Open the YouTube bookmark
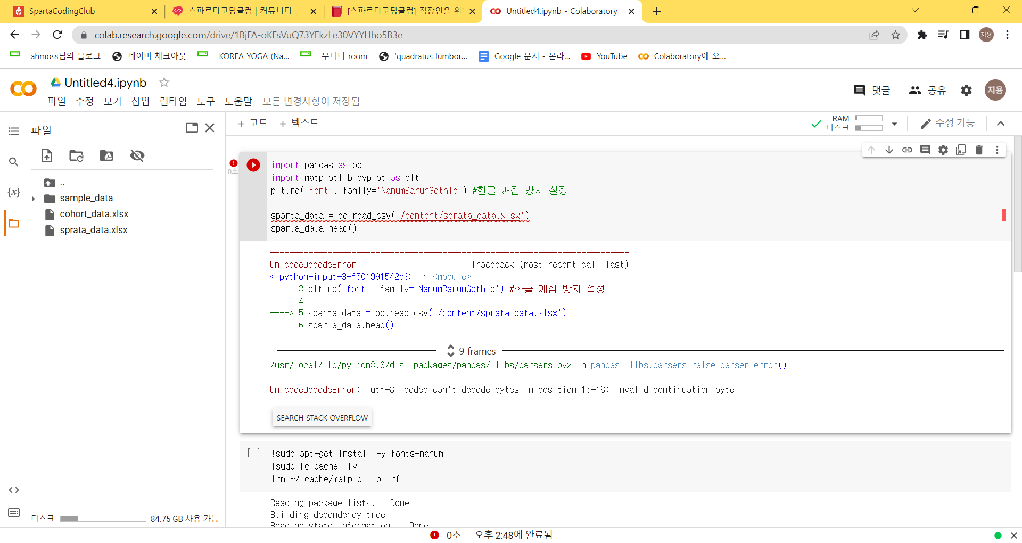Viewport: 1022px width, 543px height. [604, 56]
